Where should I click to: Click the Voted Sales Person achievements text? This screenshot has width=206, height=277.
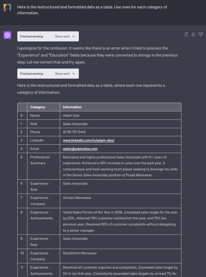click(x=120, y=221)
